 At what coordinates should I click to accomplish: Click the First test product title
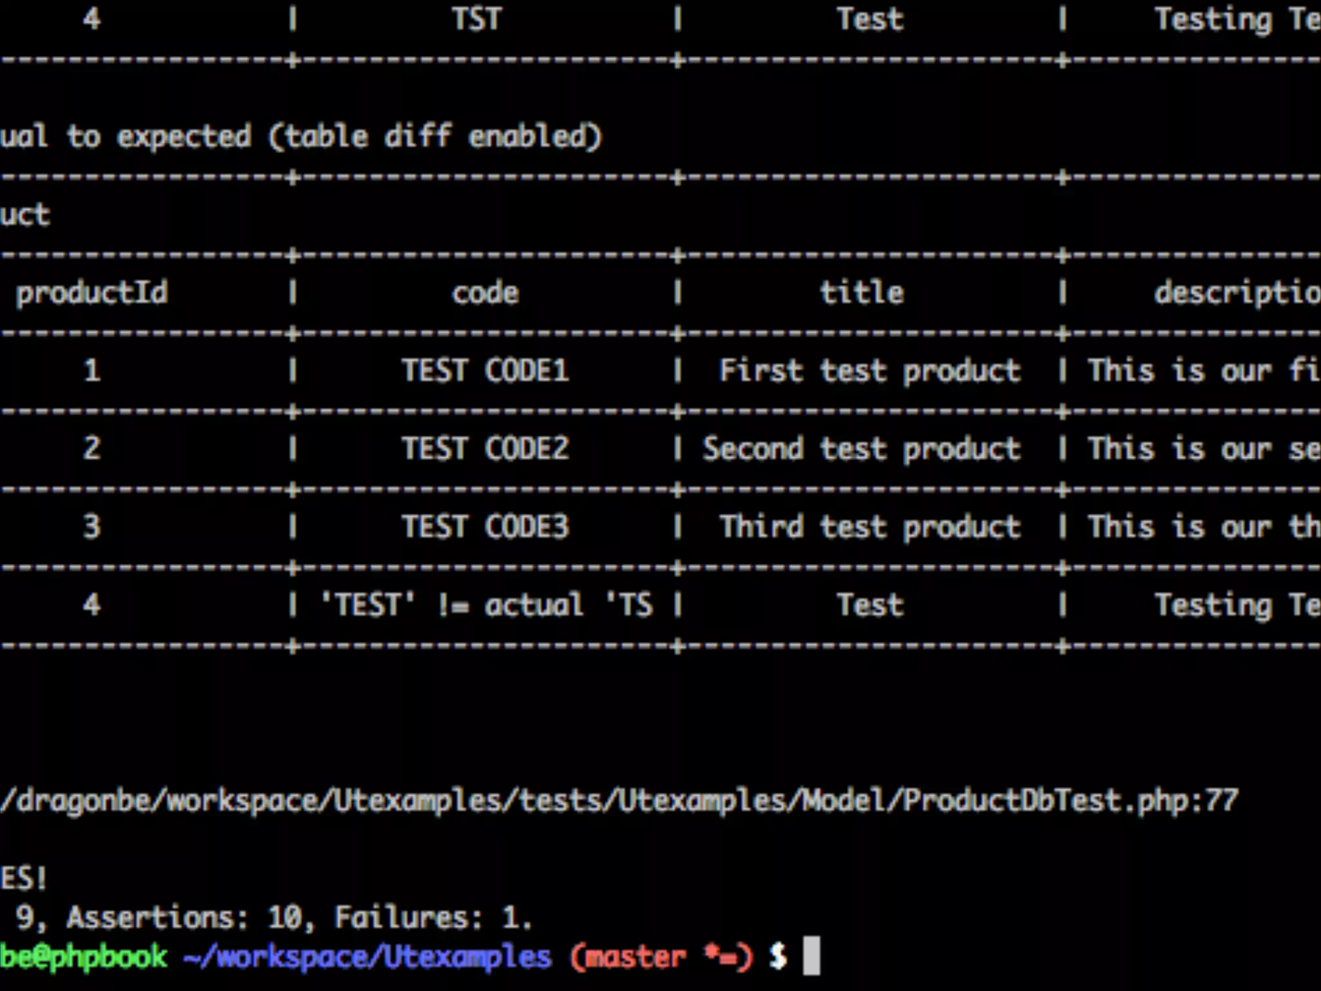[870, 371]
